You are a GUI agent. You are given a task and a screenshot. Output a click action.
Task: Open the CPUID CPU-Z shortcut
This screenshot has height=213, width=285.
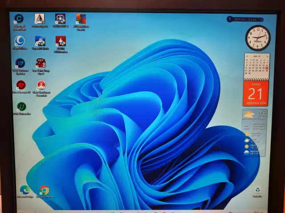(x=61, y=21)
